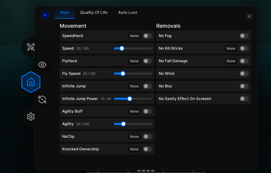
Task: Click the Knocked Ownership None keybind button
Action: 134,149
